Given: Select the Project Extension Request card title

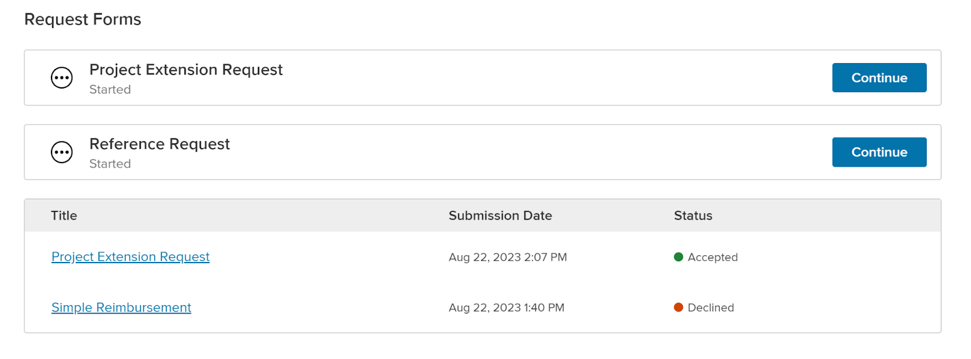Looking at the screenshot, I should point(186,70).
